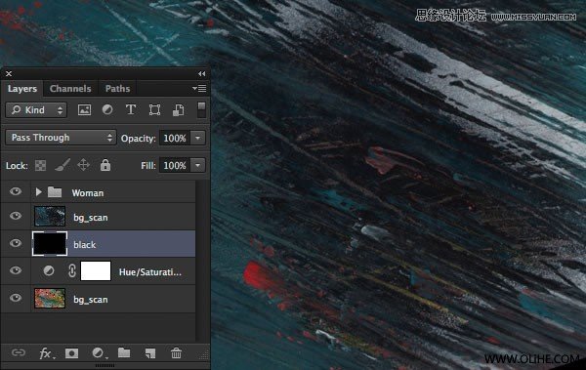Filter for adjustment layers icon

pos(107,109)
